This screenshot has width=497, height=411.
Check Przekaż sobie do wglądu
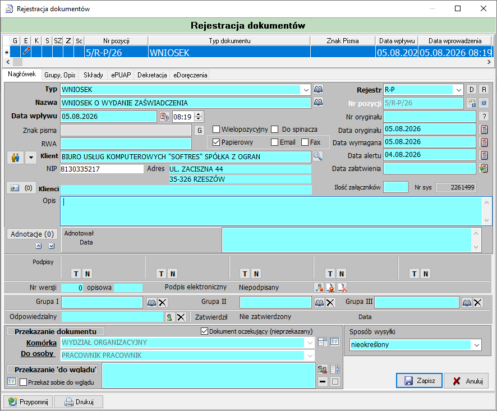coord(23,382)
